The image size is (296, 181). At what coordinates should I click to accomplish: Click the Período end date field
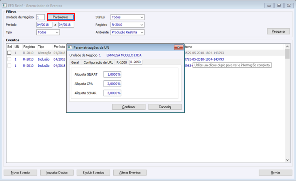point(66,25)
